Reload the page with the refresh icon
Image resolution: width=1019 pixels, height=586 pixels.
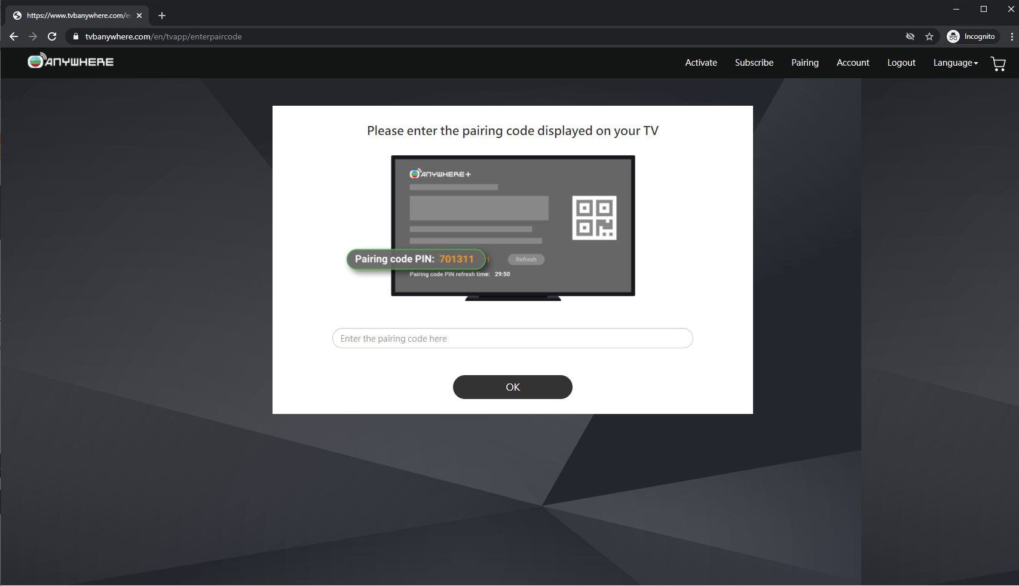tap(52, 36)
